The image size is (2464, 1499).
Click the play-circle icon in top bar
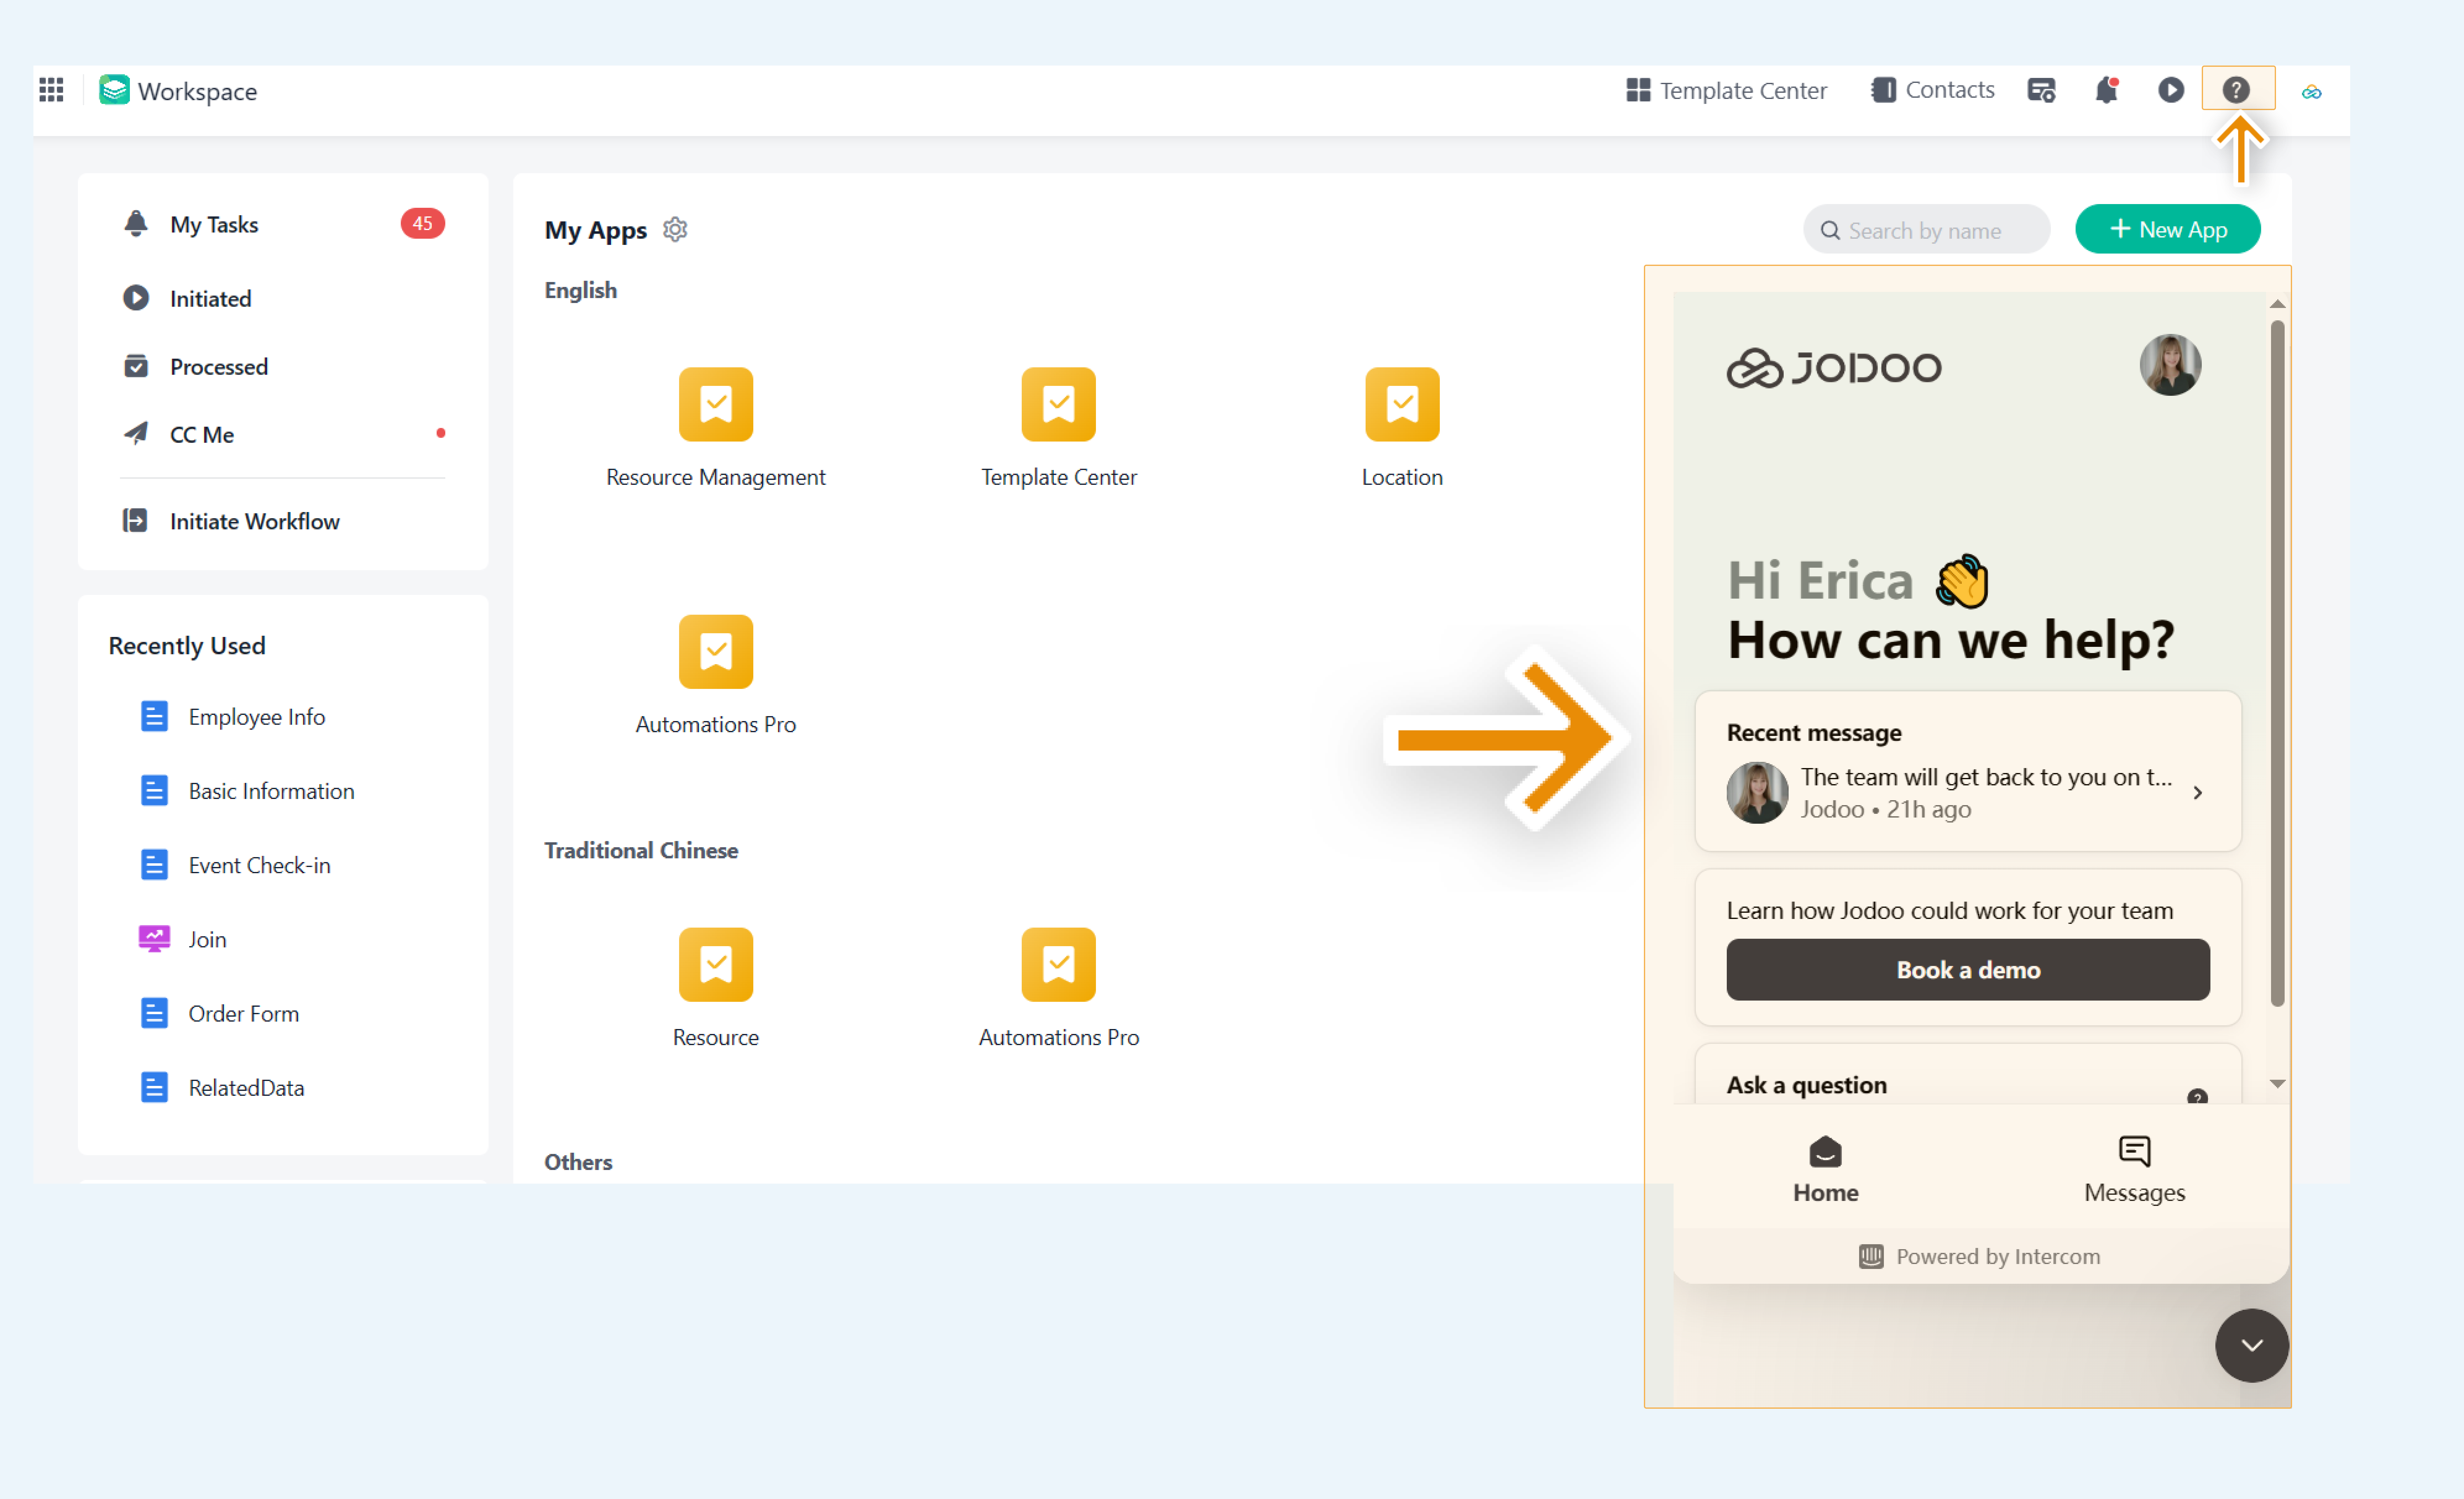[2171, 90]
